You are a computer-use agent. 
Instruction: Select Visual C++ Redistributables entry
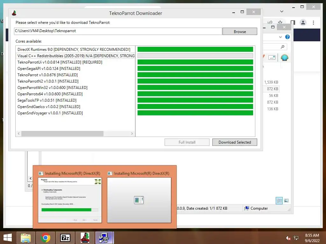point(75,56)
